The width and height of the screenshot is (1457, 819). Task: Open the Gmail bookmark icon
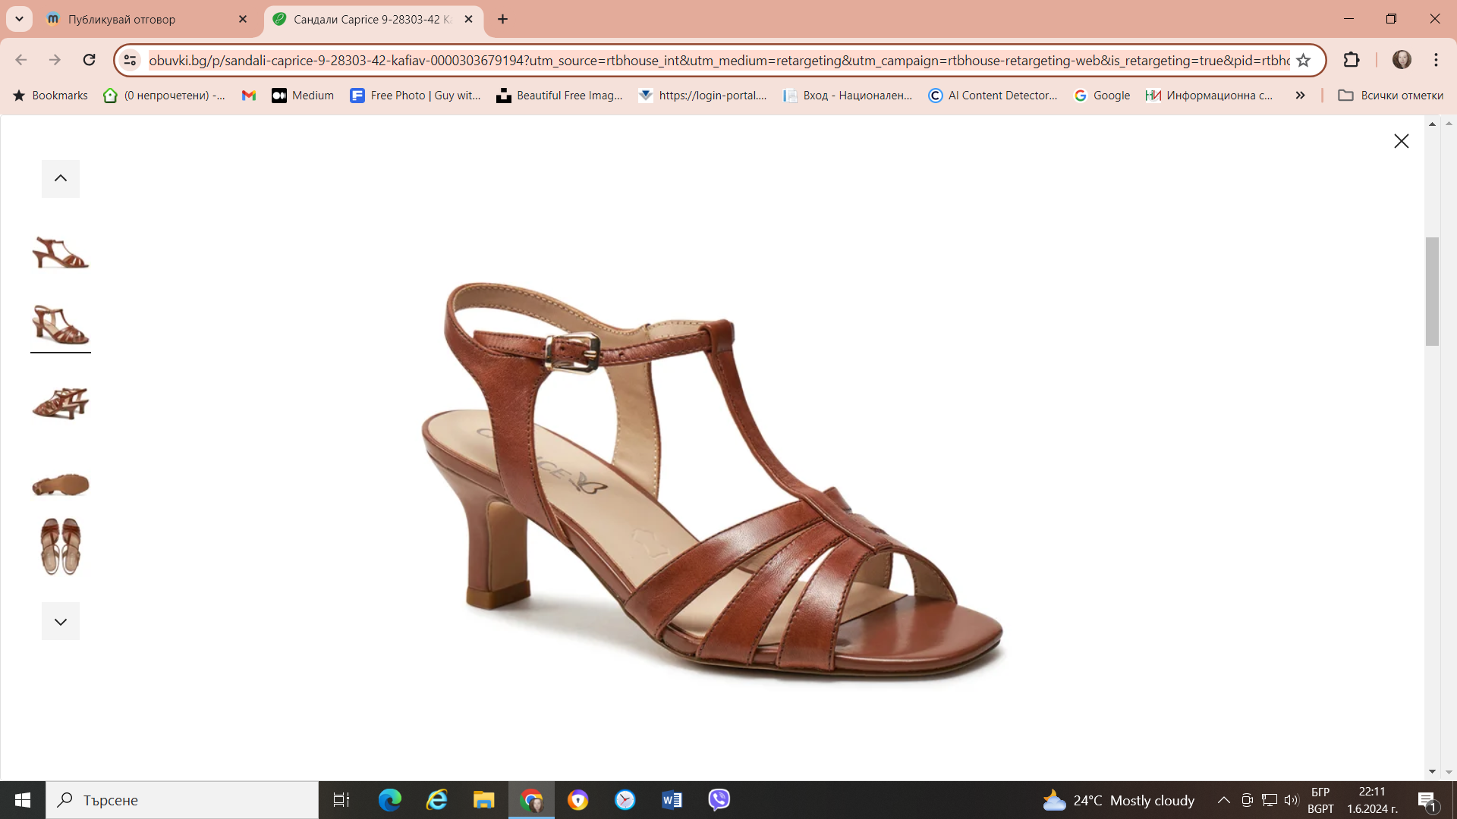[x=248, y=96]
